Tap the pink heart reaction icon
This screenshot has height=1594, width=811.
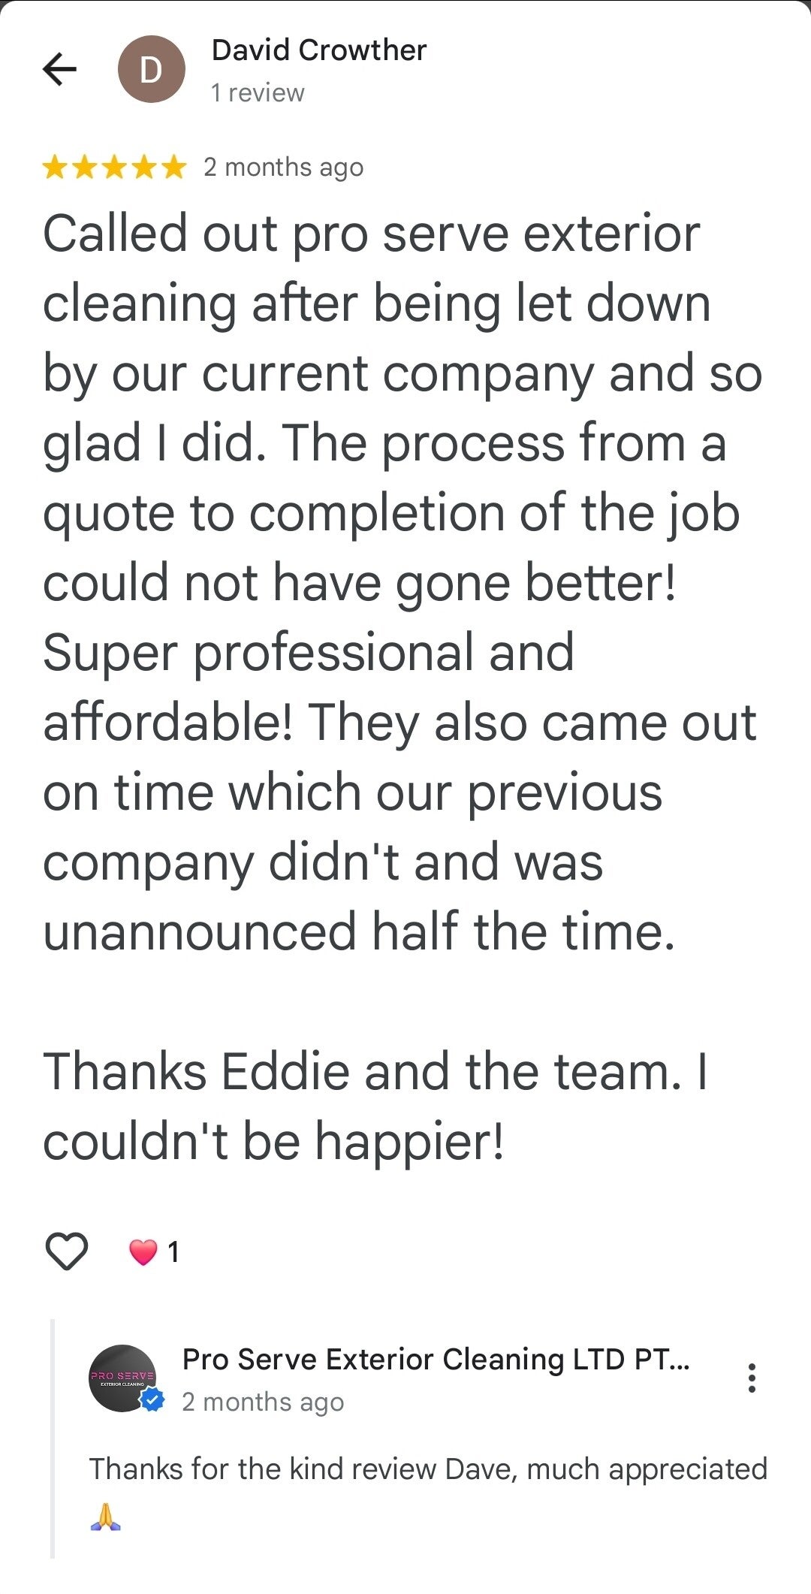click(x=143, y=1251)
